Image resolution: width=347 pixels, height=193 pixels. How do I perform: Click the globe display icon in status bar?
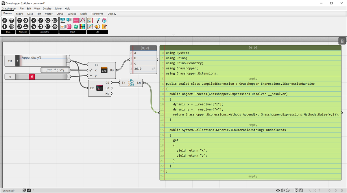283,190
